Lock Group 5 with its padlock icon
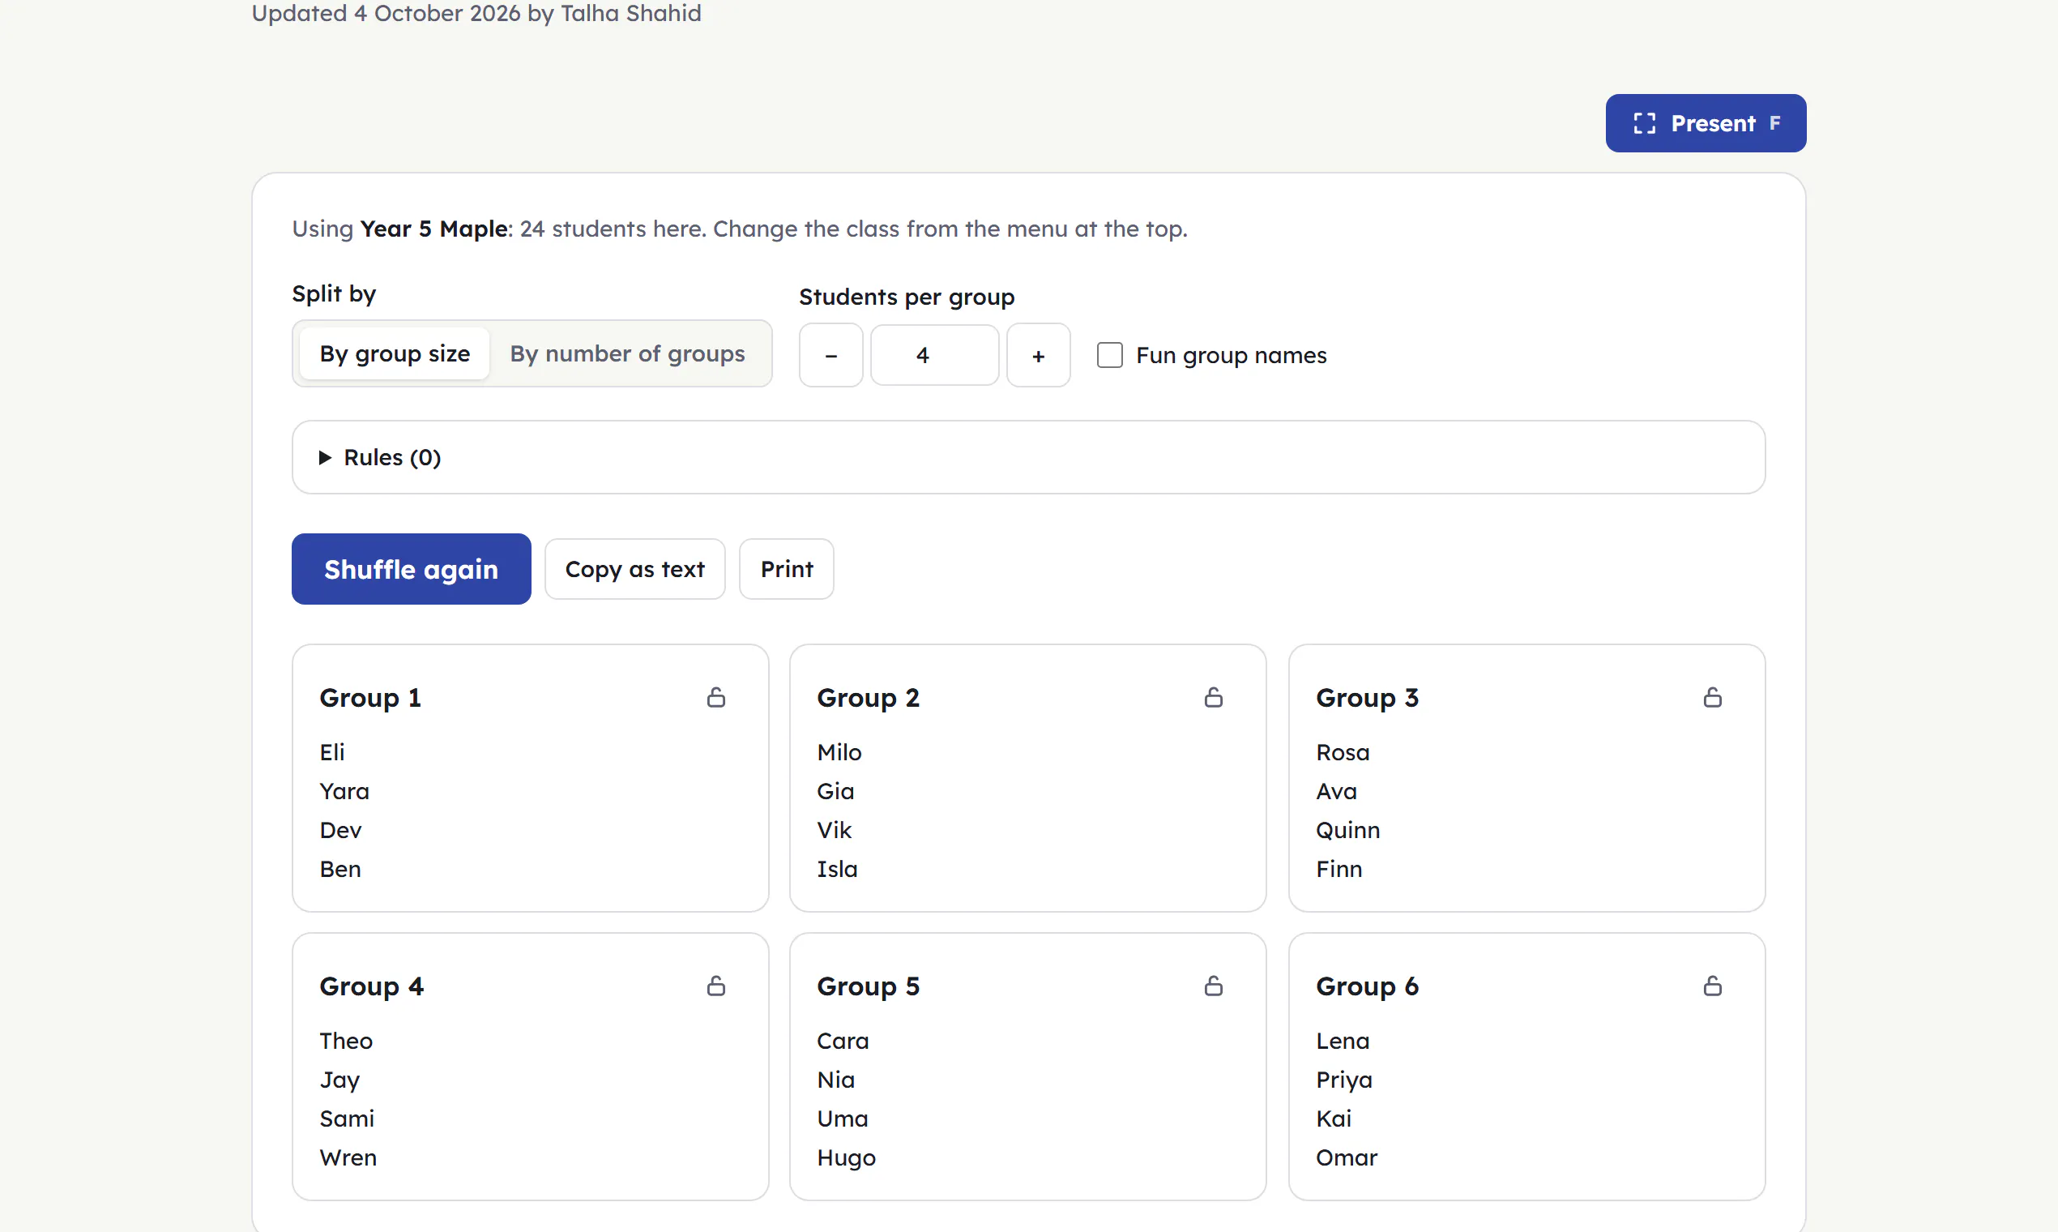The image size is (2058, 1232). click(x=1213, y=986)
